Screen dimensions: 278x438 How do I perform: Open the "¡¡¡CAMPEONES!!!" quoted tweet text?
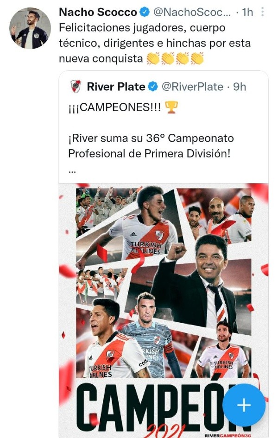pos(114,108)
